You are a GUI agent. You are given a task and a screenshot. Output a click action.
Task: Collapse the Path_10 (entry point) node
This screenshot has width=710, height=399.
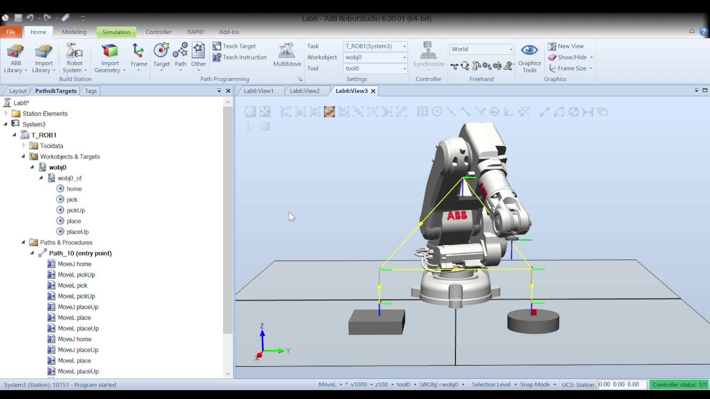click(32, 253)
